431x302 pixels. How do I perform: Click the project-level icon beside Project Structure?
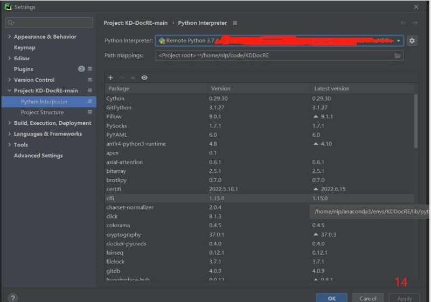coord(90,113)
